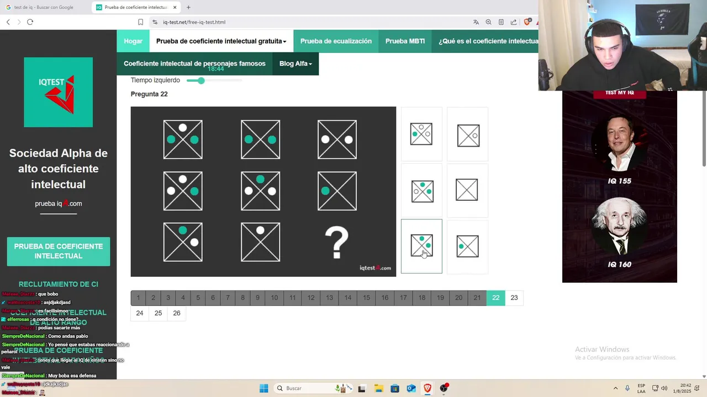Viewport: 707px width, 397px height.
Task: Go back with the browser back arrow
Action: pyautogui.click(x=8, y=22)
